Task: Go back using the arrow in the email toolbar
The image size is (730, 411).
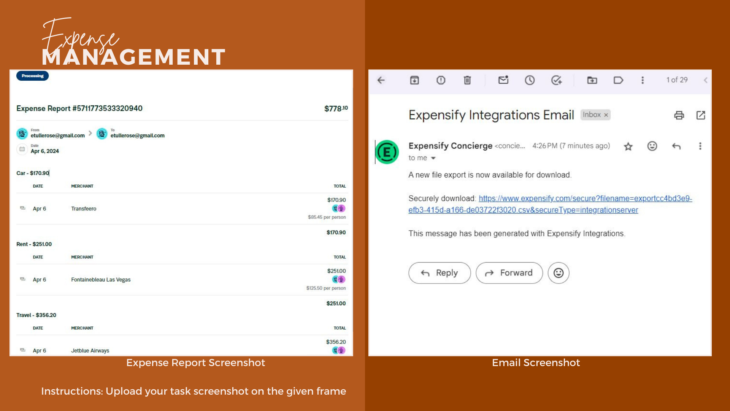Action: click(381, 80)
